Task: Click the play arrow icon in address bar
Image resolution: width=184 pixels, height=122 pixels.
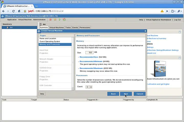Action: click(x=167, y=11)
